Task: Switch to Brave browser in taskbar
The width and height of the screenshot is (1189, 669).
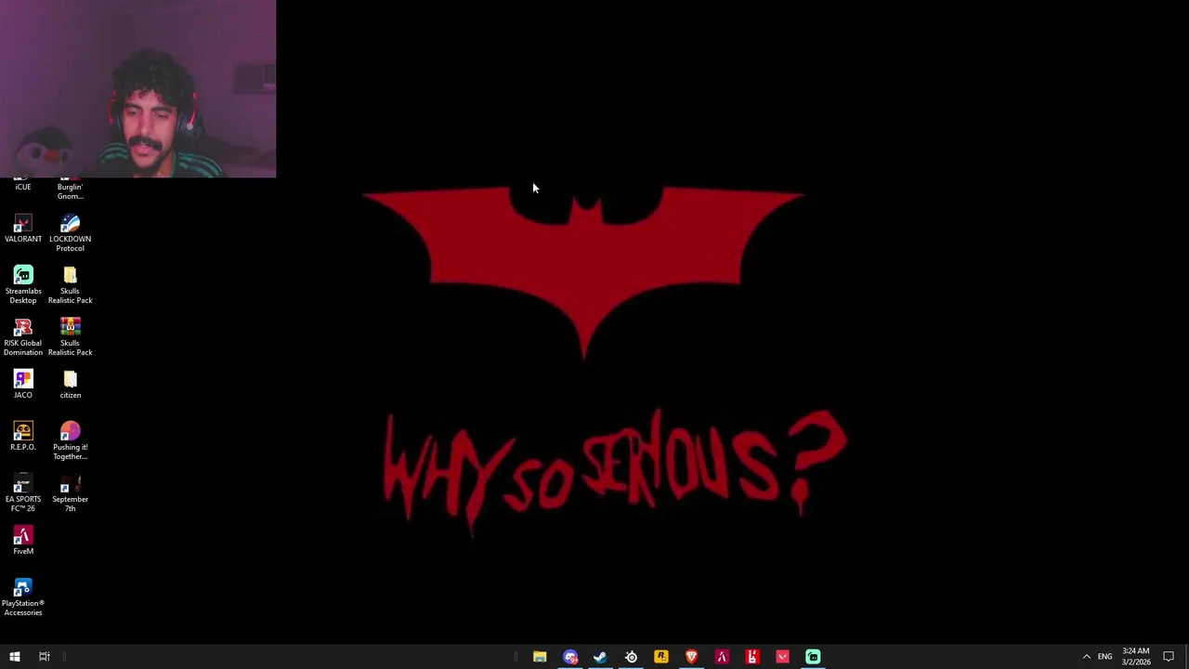Action: (691, 657)
